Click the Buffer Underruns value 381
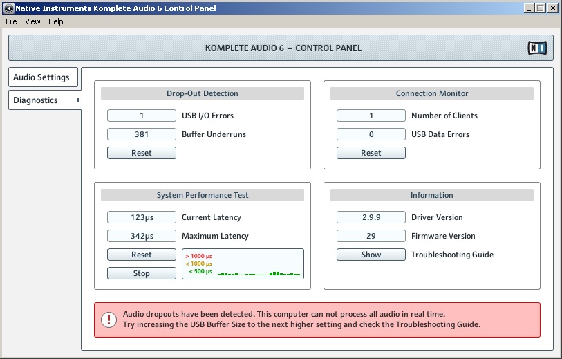The width and height of the screenshot is (562, 359). tap(142, 134)
